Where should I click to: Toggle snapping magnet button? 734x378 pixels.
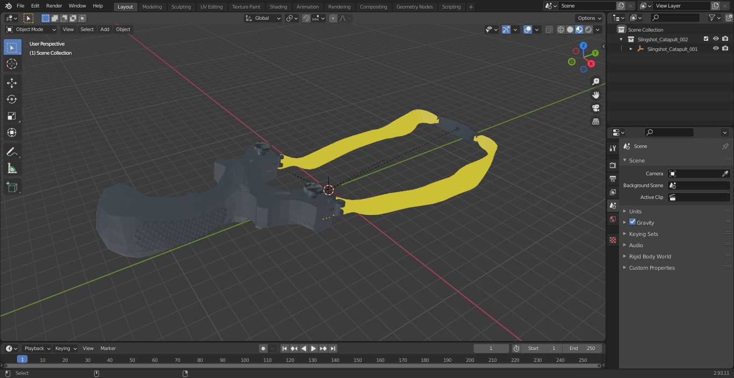click(x=306, y=18)
